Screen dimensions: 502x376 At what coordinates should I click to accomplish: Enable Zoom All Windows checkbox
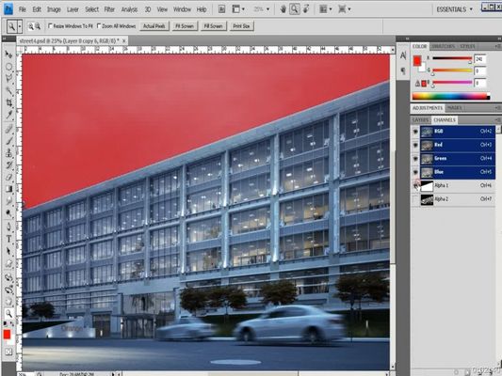click(99, 26)
